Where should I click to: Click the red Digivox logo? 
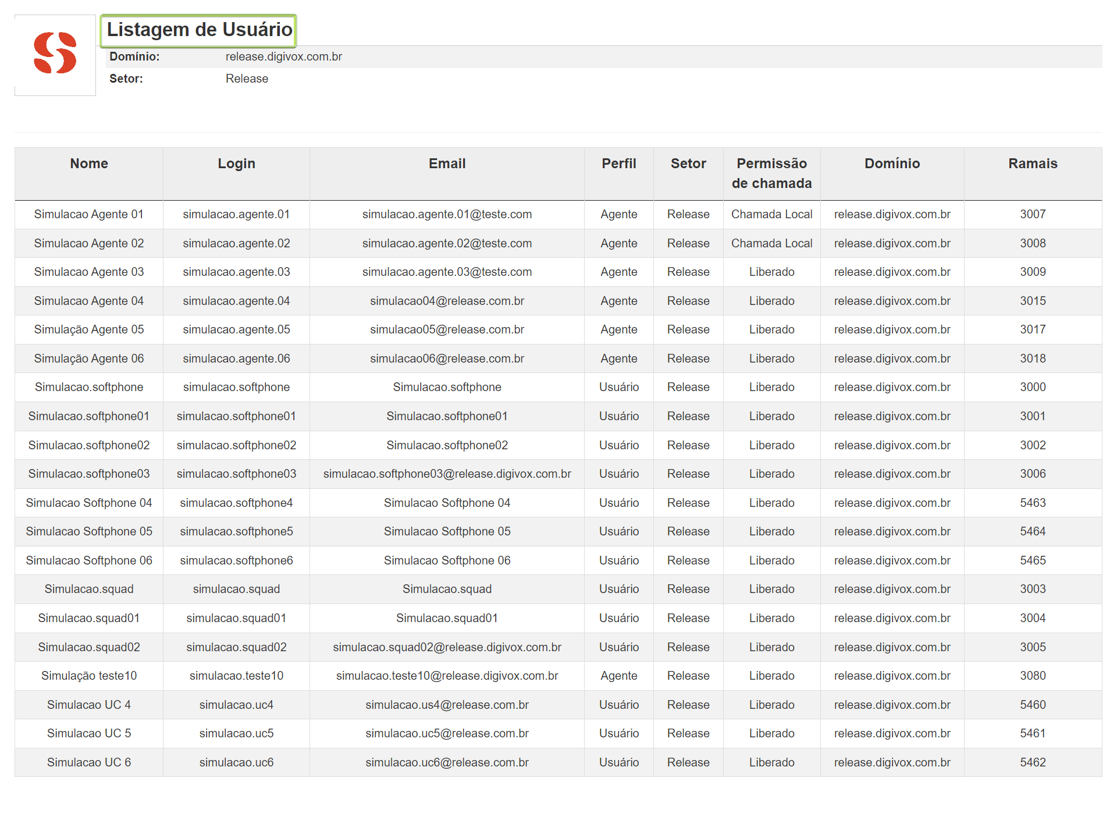pyautogui.click(x=55, y=52)
